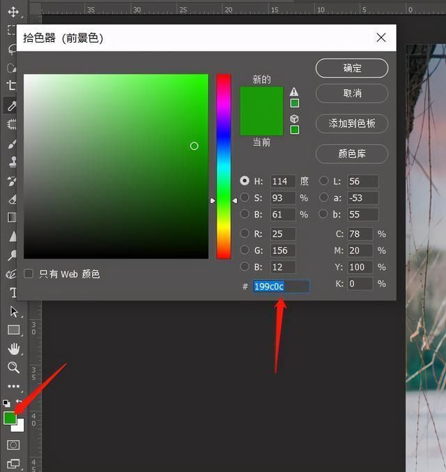The width and height of the screenshot is (446, 472).
Task: Select the Zoom tool
Action: [x=13, y=367]
